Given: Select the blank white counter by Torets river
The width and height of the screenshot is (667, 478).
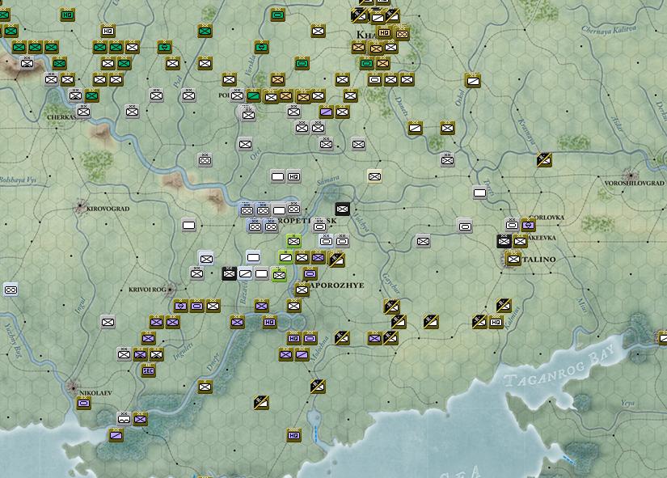Looking at the screenshot, I should pos(479,192).
